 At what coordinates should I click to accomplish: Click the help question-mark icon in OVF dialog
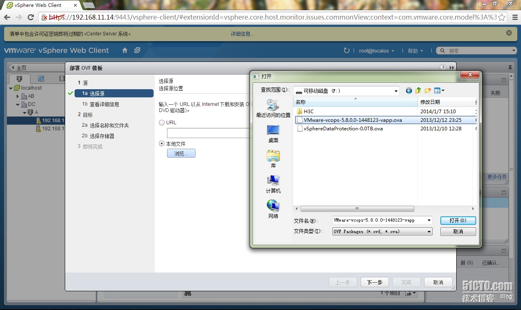tap(443, 68)
